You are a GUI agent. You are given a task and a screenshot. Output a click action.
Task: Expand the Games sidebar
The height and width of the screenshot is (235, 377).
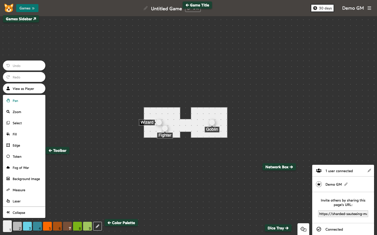pos(27,8)
